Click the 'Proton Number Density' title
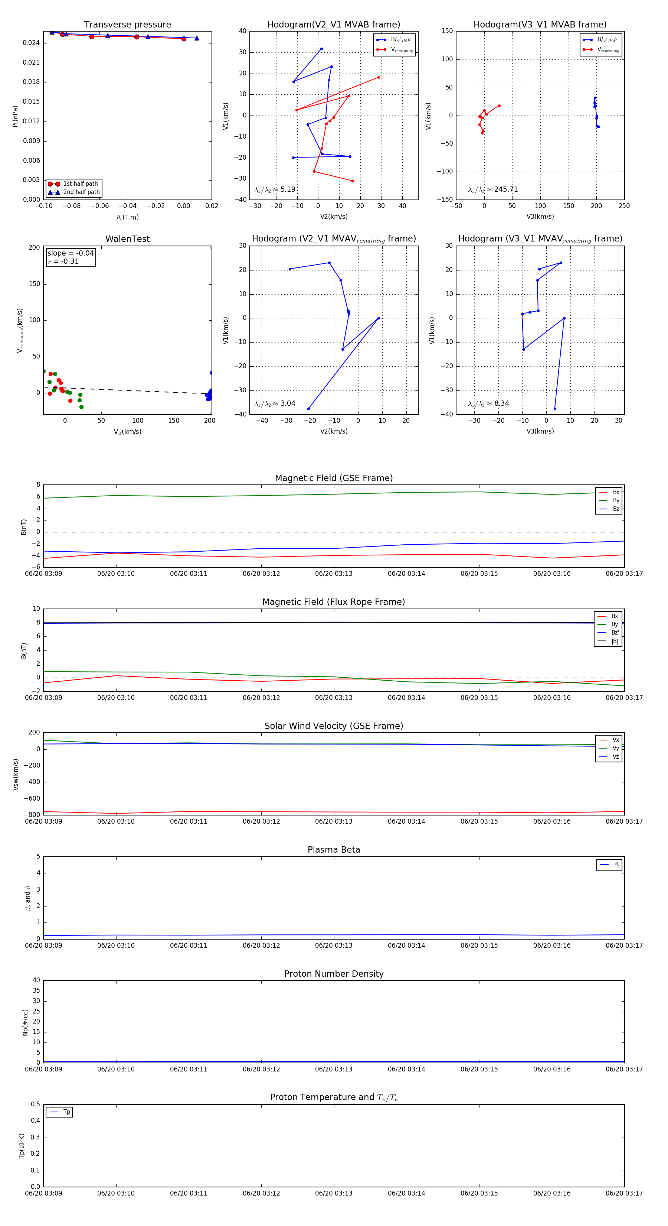 click(x=334, y=974)
